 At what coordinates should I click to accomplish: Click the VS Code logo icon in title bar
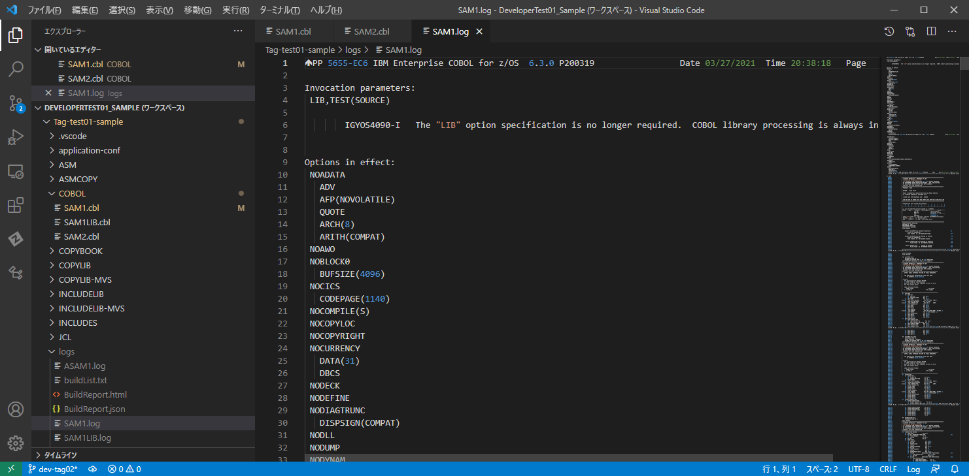11,10
